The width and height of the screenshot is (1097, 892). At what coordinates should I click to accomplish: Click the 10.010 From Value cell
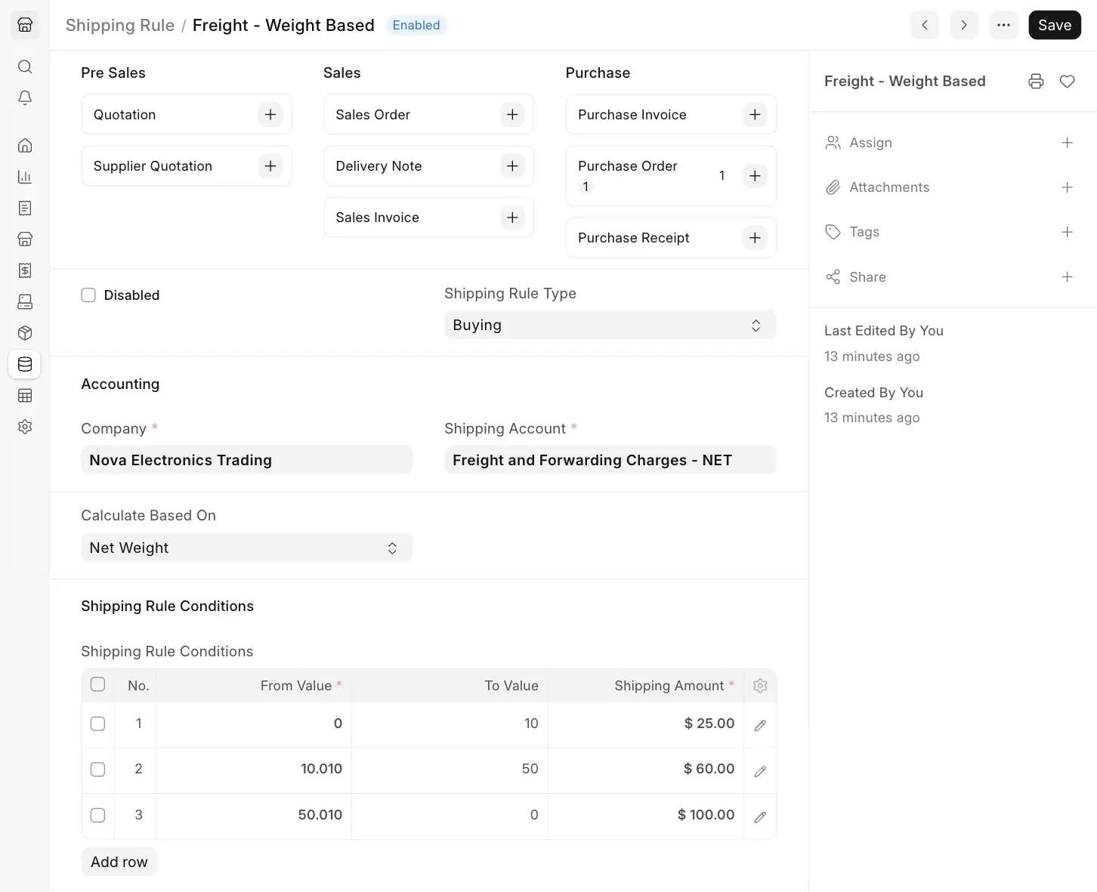pos(253,770)
